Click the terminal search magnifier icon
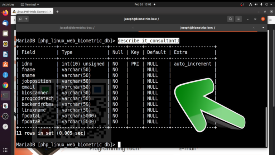Viewport: 275px width, 155px height. coord(231,19)
